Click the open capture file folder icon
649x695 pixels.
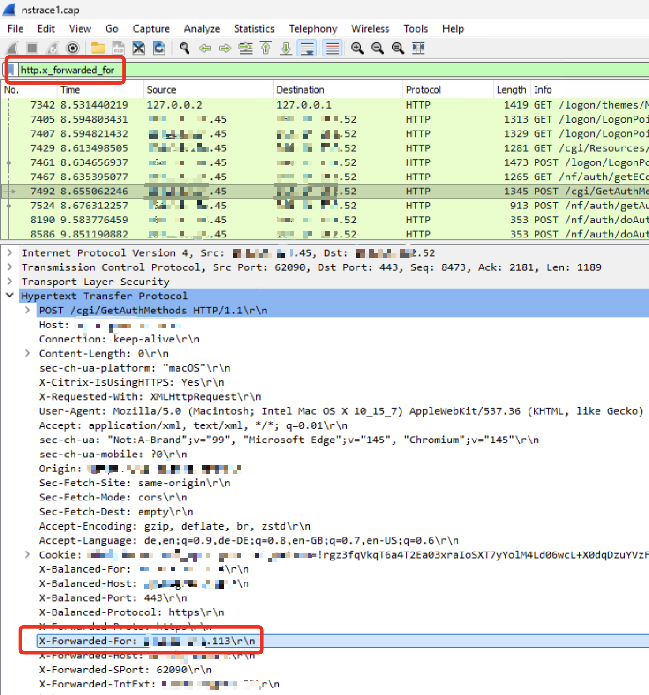pos(98,48)
